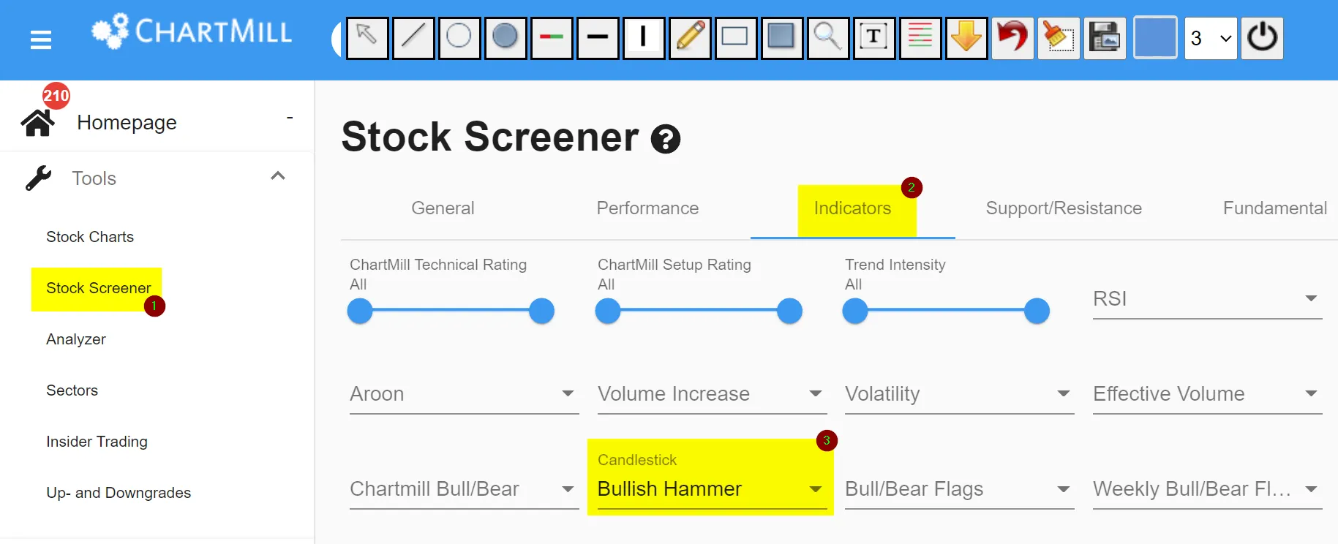Activate the magnifying glass zoom tool
Screen dimensions: 1338x544
coord(827,37)
